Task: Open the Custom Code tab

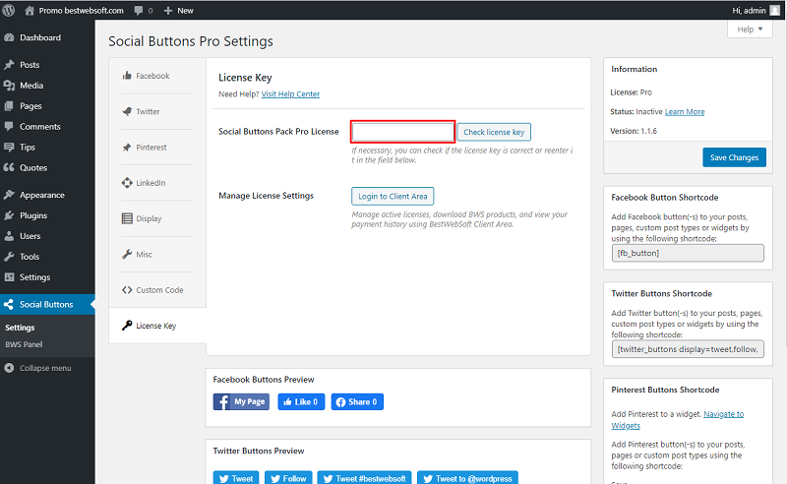Action: coord(157,290)
